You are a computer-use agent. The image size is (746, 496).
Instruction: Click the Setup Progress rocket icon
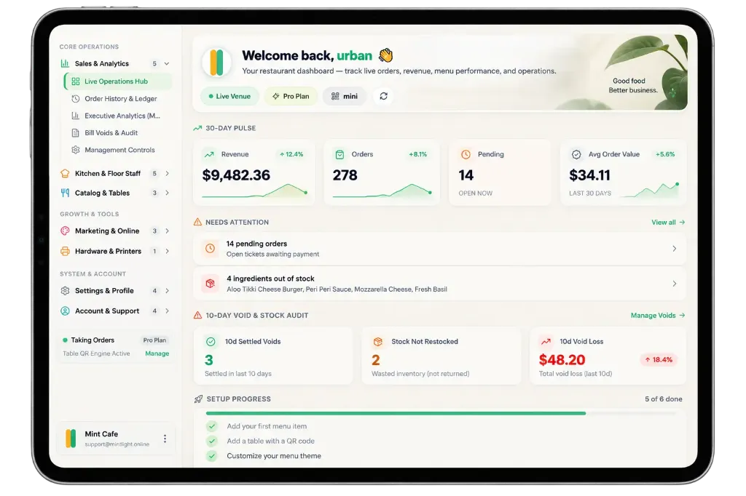pyautogui.click(x=198, y=399)
